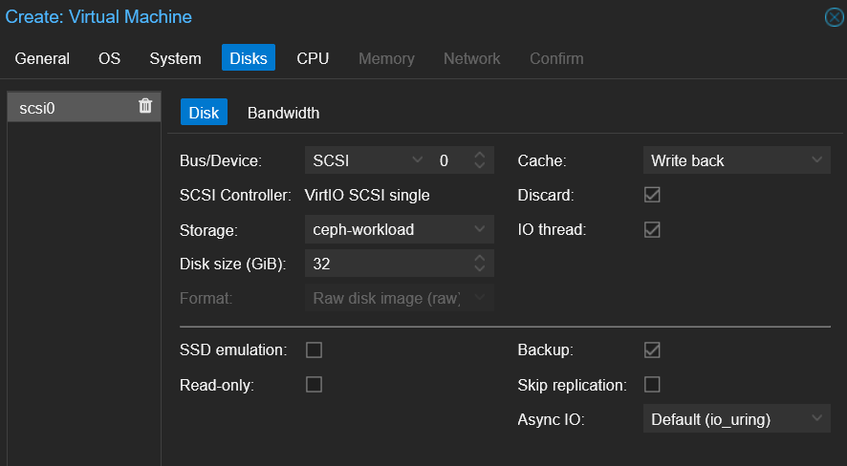Go to the System tab
The height and width of the screenshot is (466, 847).
(x=175, y=58)
